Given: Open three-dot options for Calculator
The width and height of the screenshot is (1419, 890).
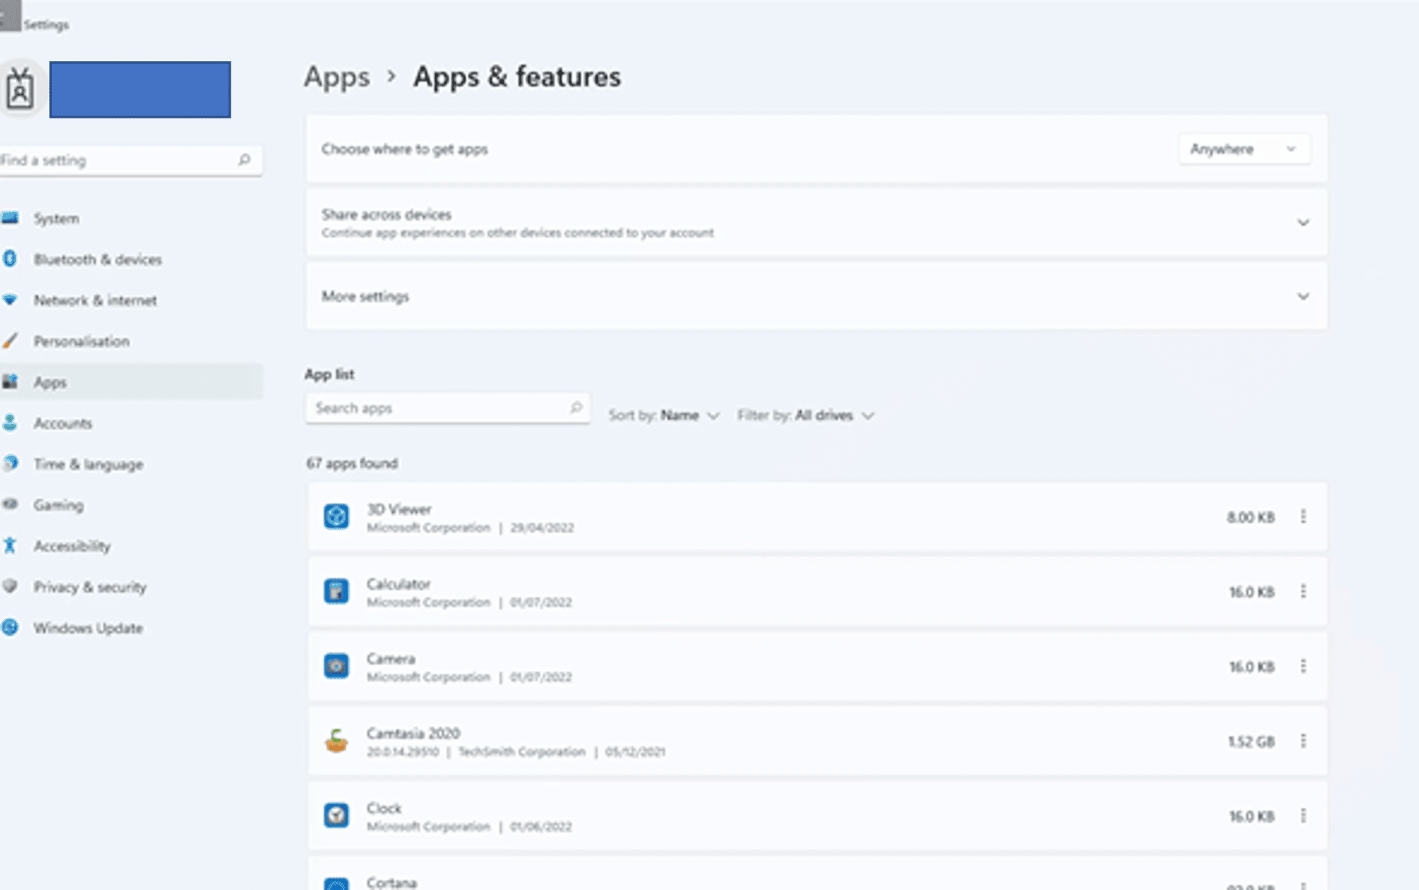Looking at the screenshot, I should [1303, 591].
